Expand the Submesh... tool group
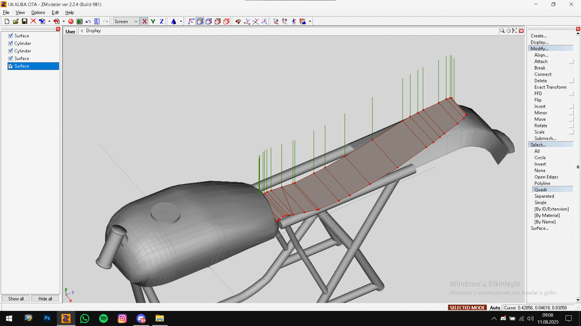Image resolution: width=581 pixels, height=326 pixels. [545, 138]
